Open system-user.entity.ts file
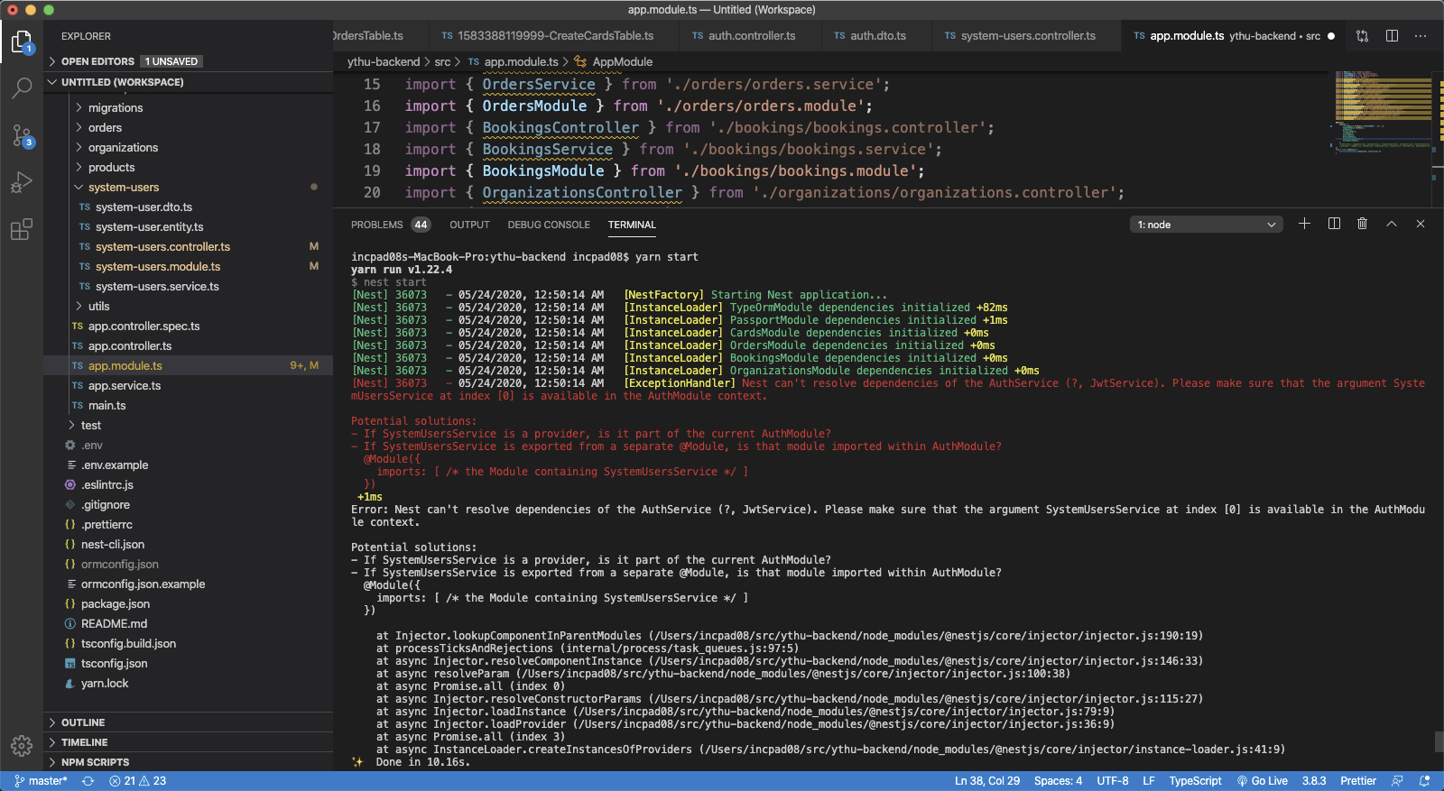The image size is (1444, 791). [189, 227]
